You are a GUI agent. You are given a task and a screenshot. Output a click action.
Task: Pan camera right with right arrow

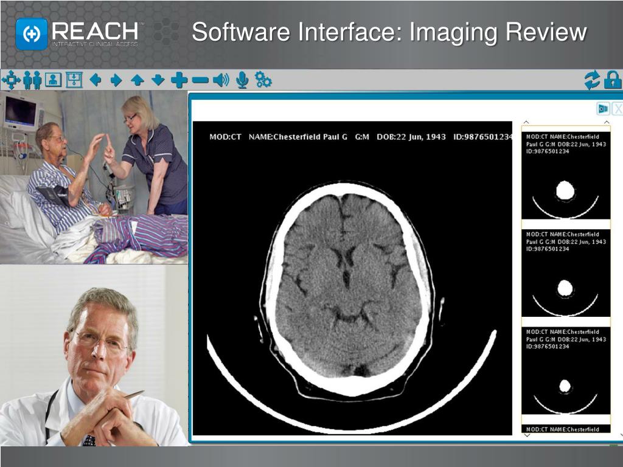coord(116,80)
